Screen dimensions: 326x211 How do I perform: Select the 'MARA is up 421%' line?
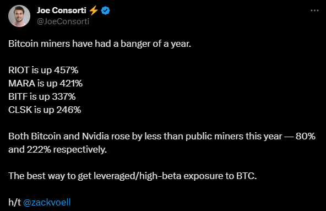[46, 83]
